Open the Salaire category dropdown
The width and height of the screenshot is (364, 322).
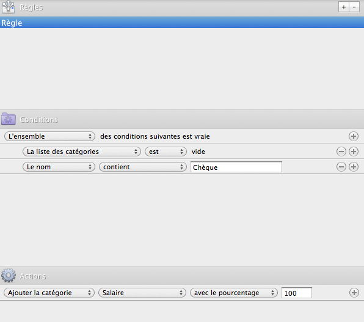click(142, 293)
